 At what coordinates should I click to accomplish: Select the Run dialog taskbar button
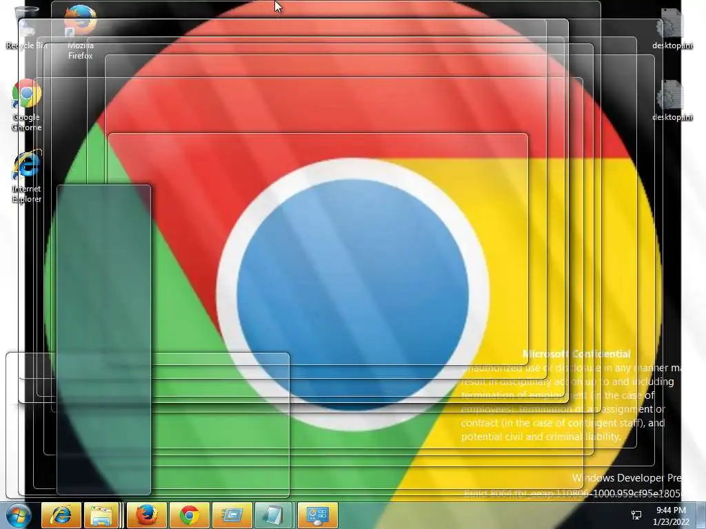232,515
